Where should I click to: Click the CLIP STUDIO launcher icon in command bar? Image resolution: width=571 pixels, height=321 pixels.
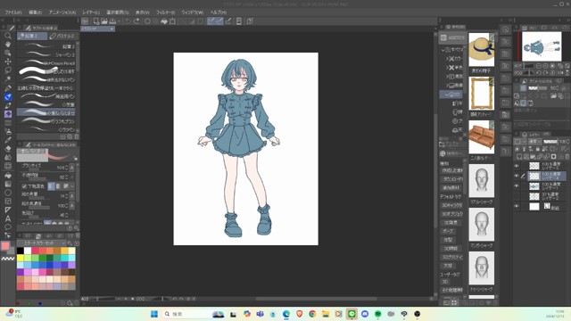click(85, 21)
